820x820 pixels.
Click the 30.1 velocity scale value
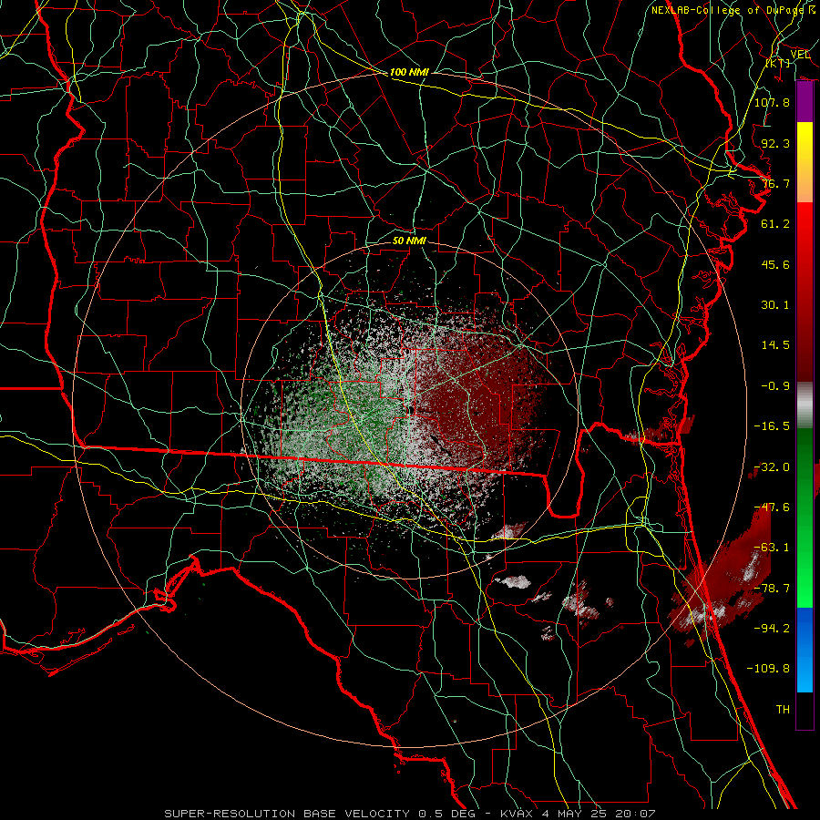tap(775, 305)
